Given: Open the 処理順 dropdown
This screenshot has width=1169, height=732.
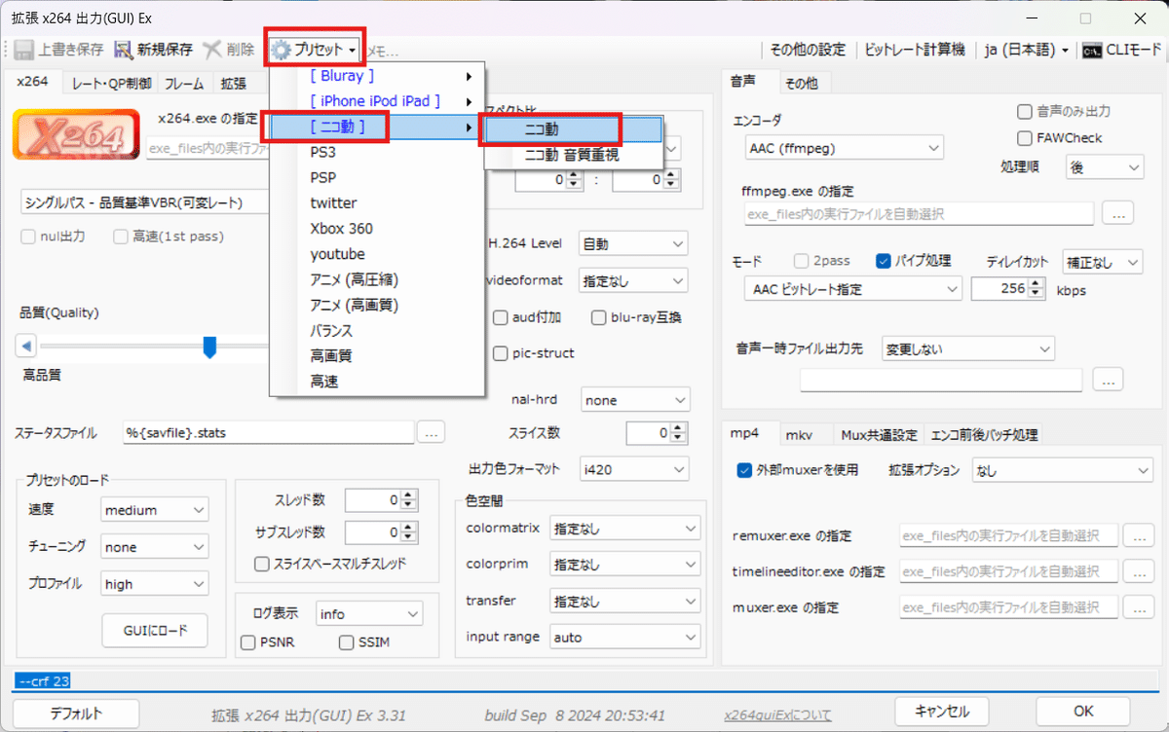Looking at the screenshot, I should tap(1104, 167).
